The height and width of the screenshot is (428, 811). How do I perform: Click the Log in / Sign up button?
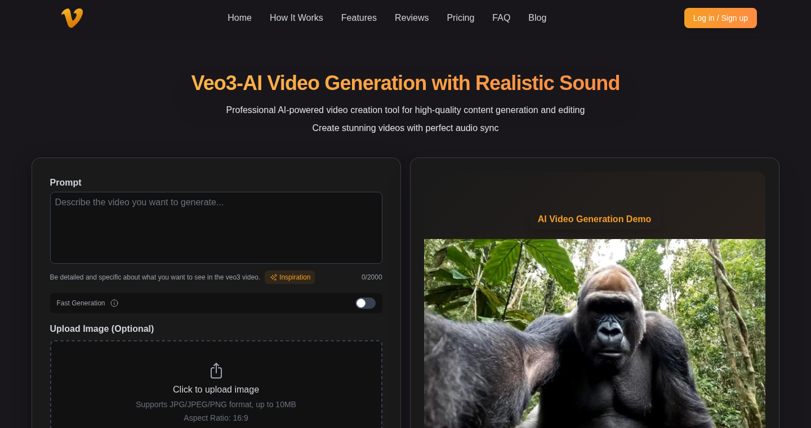720,18
